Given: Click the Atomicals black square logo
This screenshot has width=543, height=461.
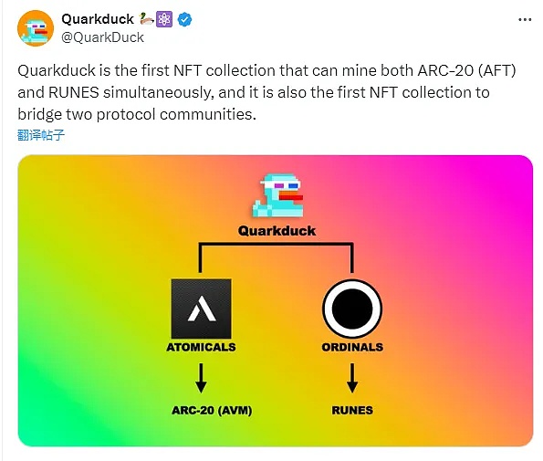Looking at the screenshot, I should [201, 309].
